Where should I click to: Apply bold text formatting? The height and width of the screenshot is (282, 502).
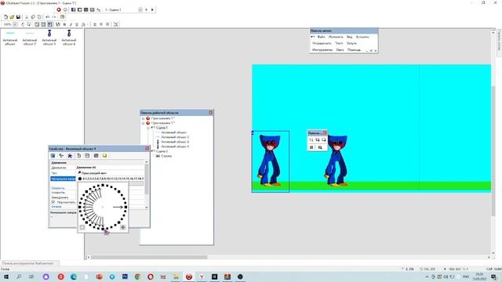coord(64,24)
